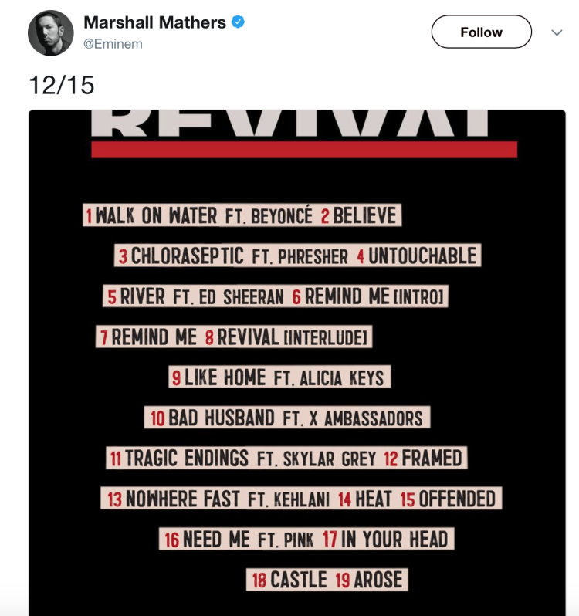Click Tragic Endings ft. Skylar Grey
The image size is (579, 616).
tap(242, 459)
